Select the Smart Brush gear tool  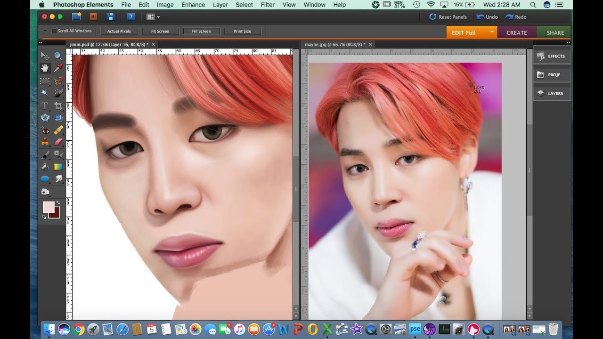[x=58, y=154]
